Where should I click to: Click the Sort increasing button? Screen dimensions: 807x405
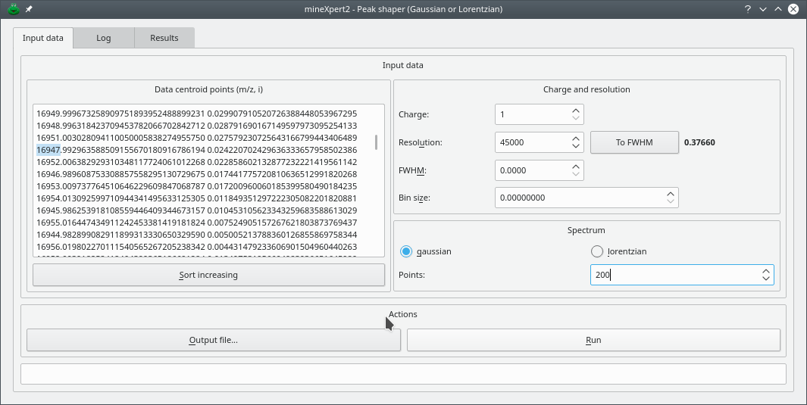point(208,275)
